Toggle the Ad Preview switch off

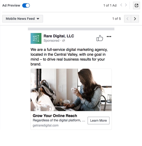point(26,5)
